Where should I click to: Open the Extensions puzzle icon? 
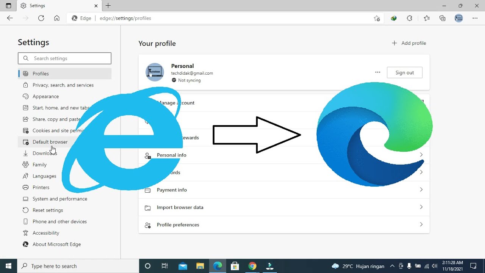pyautogui.click(x=410, y=18)
